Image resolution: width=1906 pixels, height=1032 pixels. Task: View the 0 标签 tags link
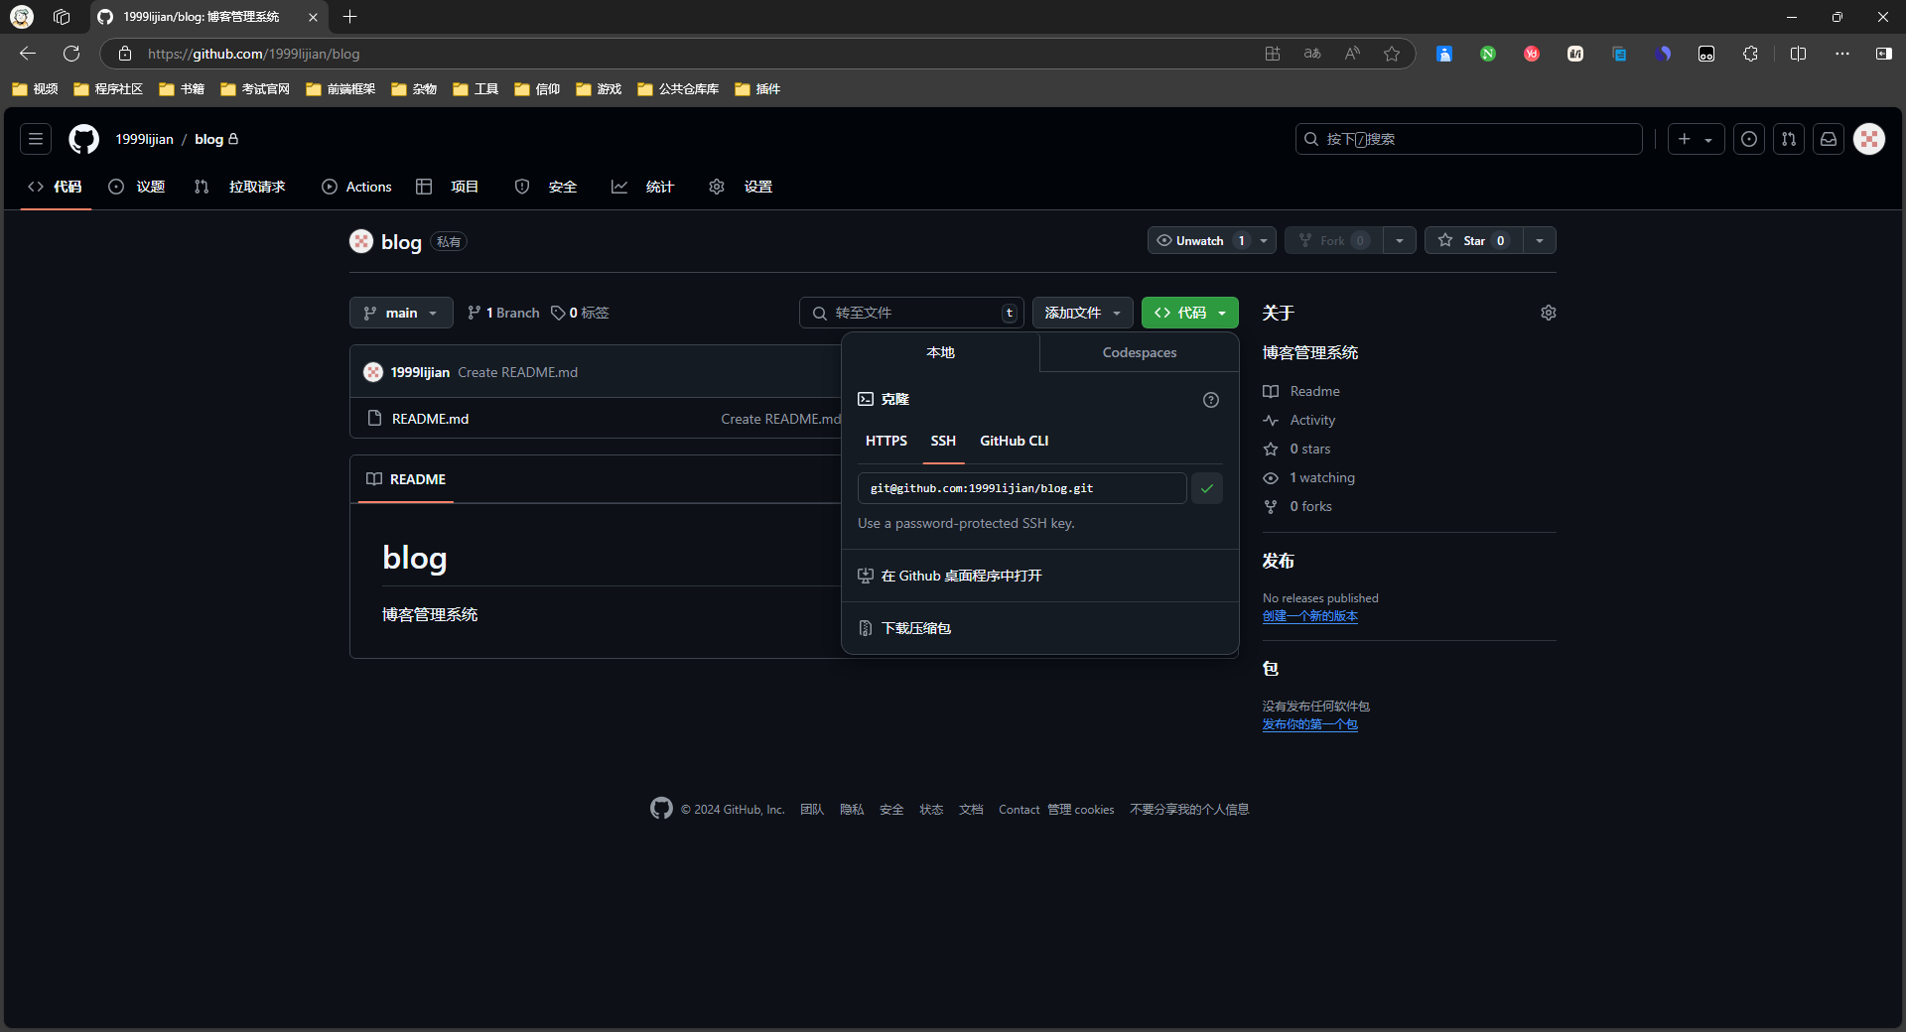pyautogui.click(x=580, y=313)
